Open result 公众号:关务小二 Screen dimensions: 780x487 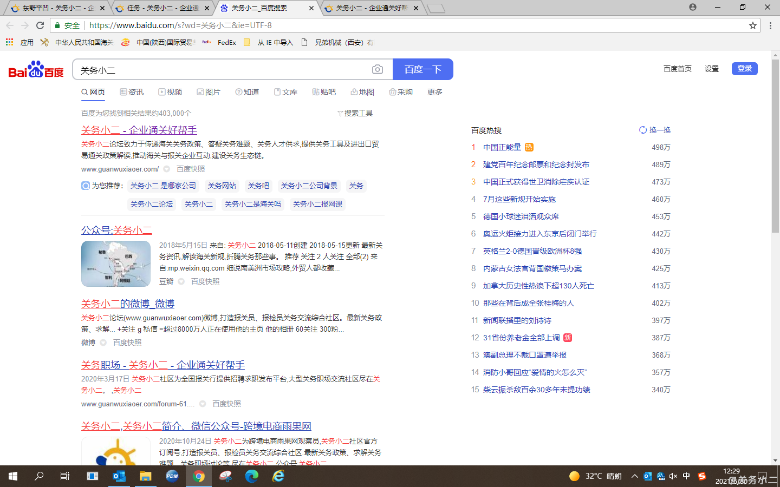[x=116, y=230]
